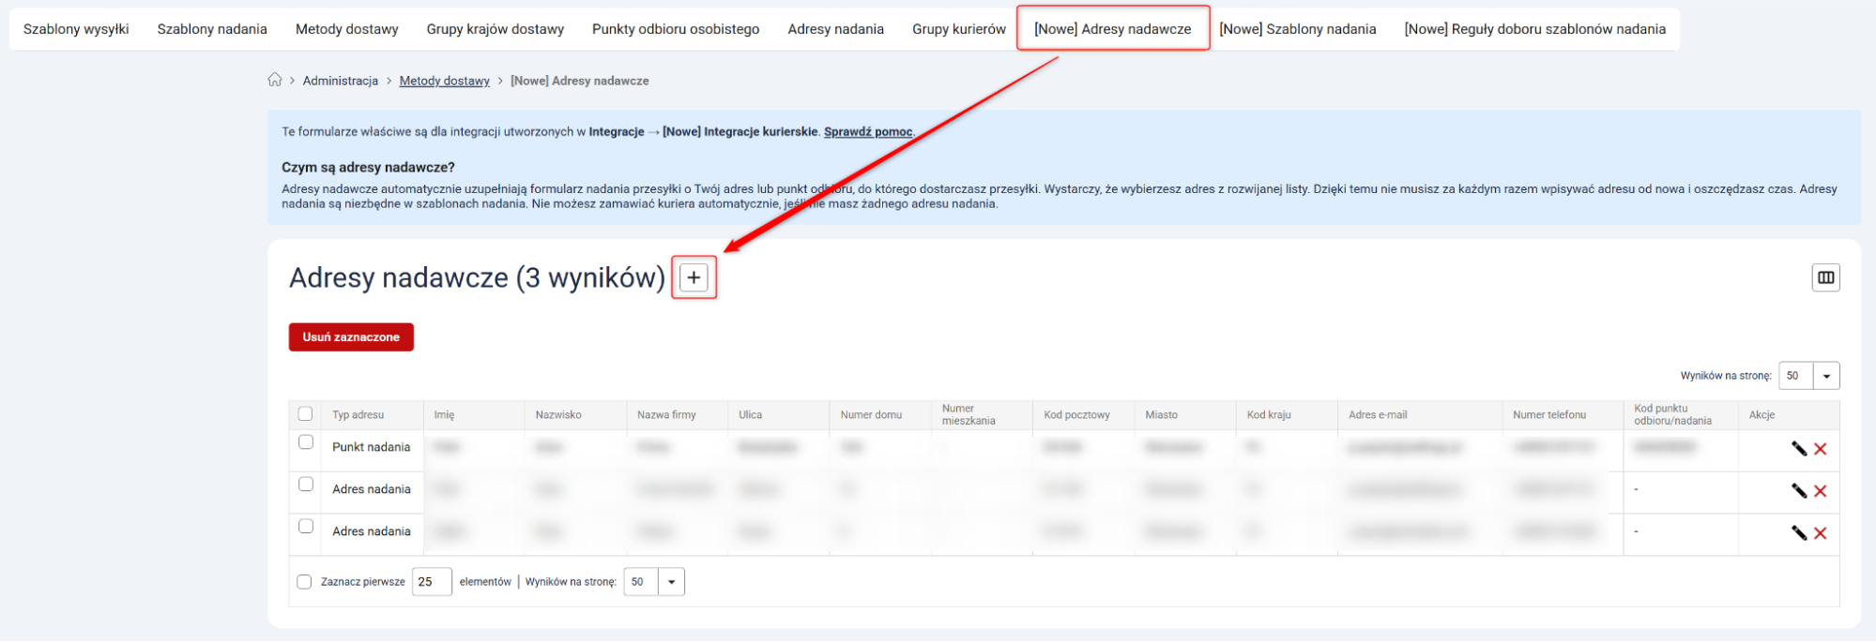
Task: Follow the Sprawdź pomoc link
Action: 867,132
